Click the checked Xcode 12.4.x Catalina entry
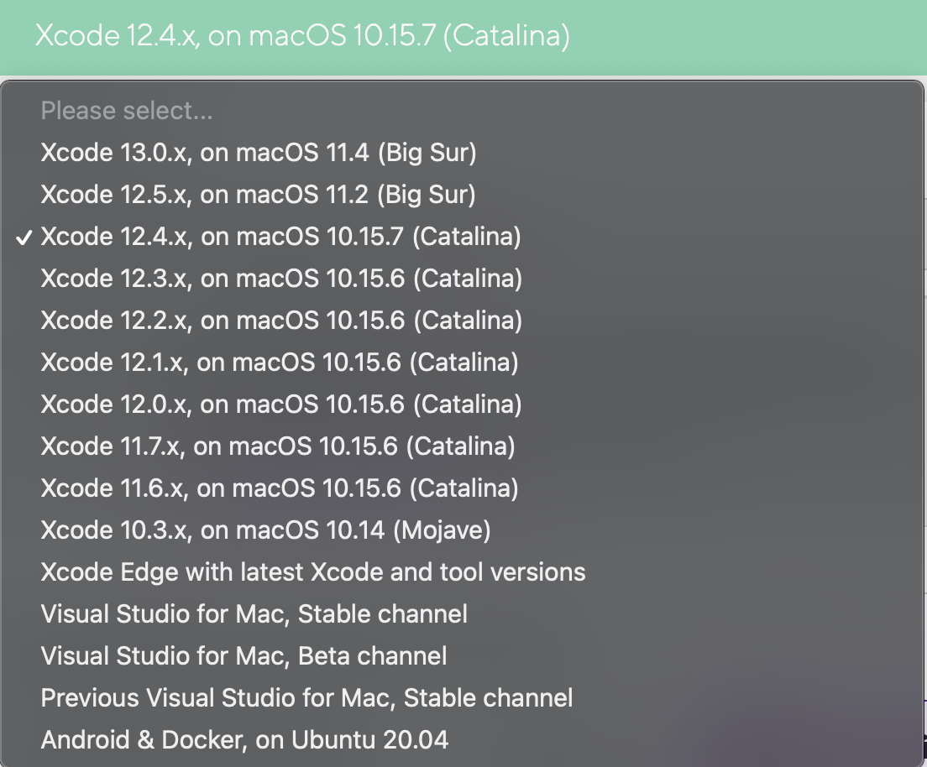Viewport: 927px width, 767px height. [280, 237]
